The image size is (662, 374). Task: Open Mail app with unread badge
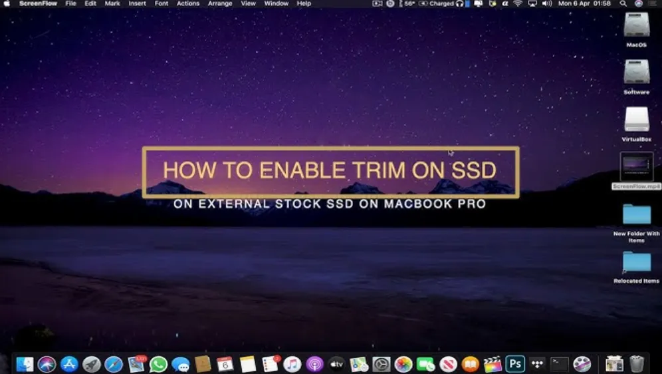[x=136, y=364]
